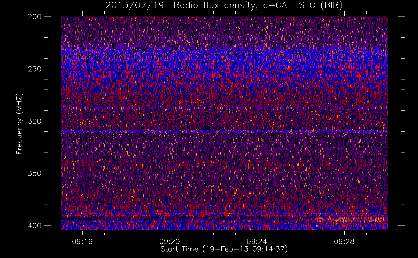Click the 09:28 time tick label

[344, 242]
